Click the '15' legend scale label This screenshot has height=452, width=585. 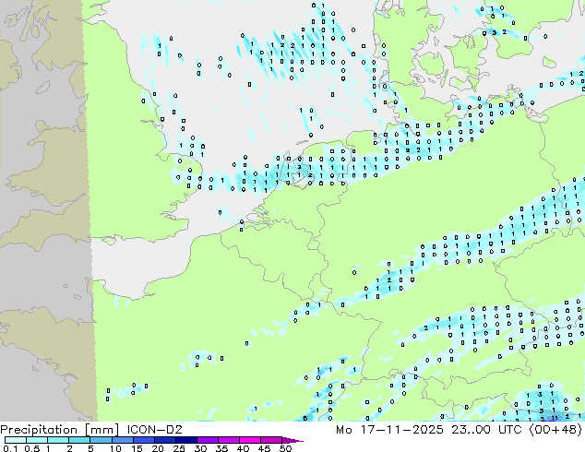pyautogui.click(x=137, y=448)
